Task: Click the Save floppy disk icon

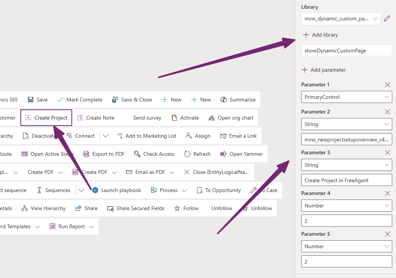Action: 31,100
